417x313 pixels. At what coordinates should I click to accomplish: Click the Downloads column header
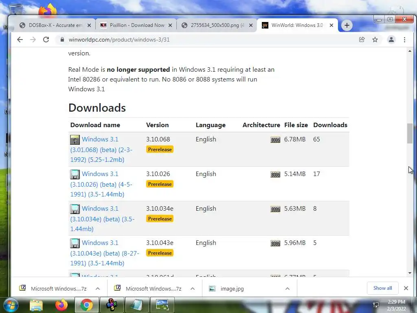(330, 125)
